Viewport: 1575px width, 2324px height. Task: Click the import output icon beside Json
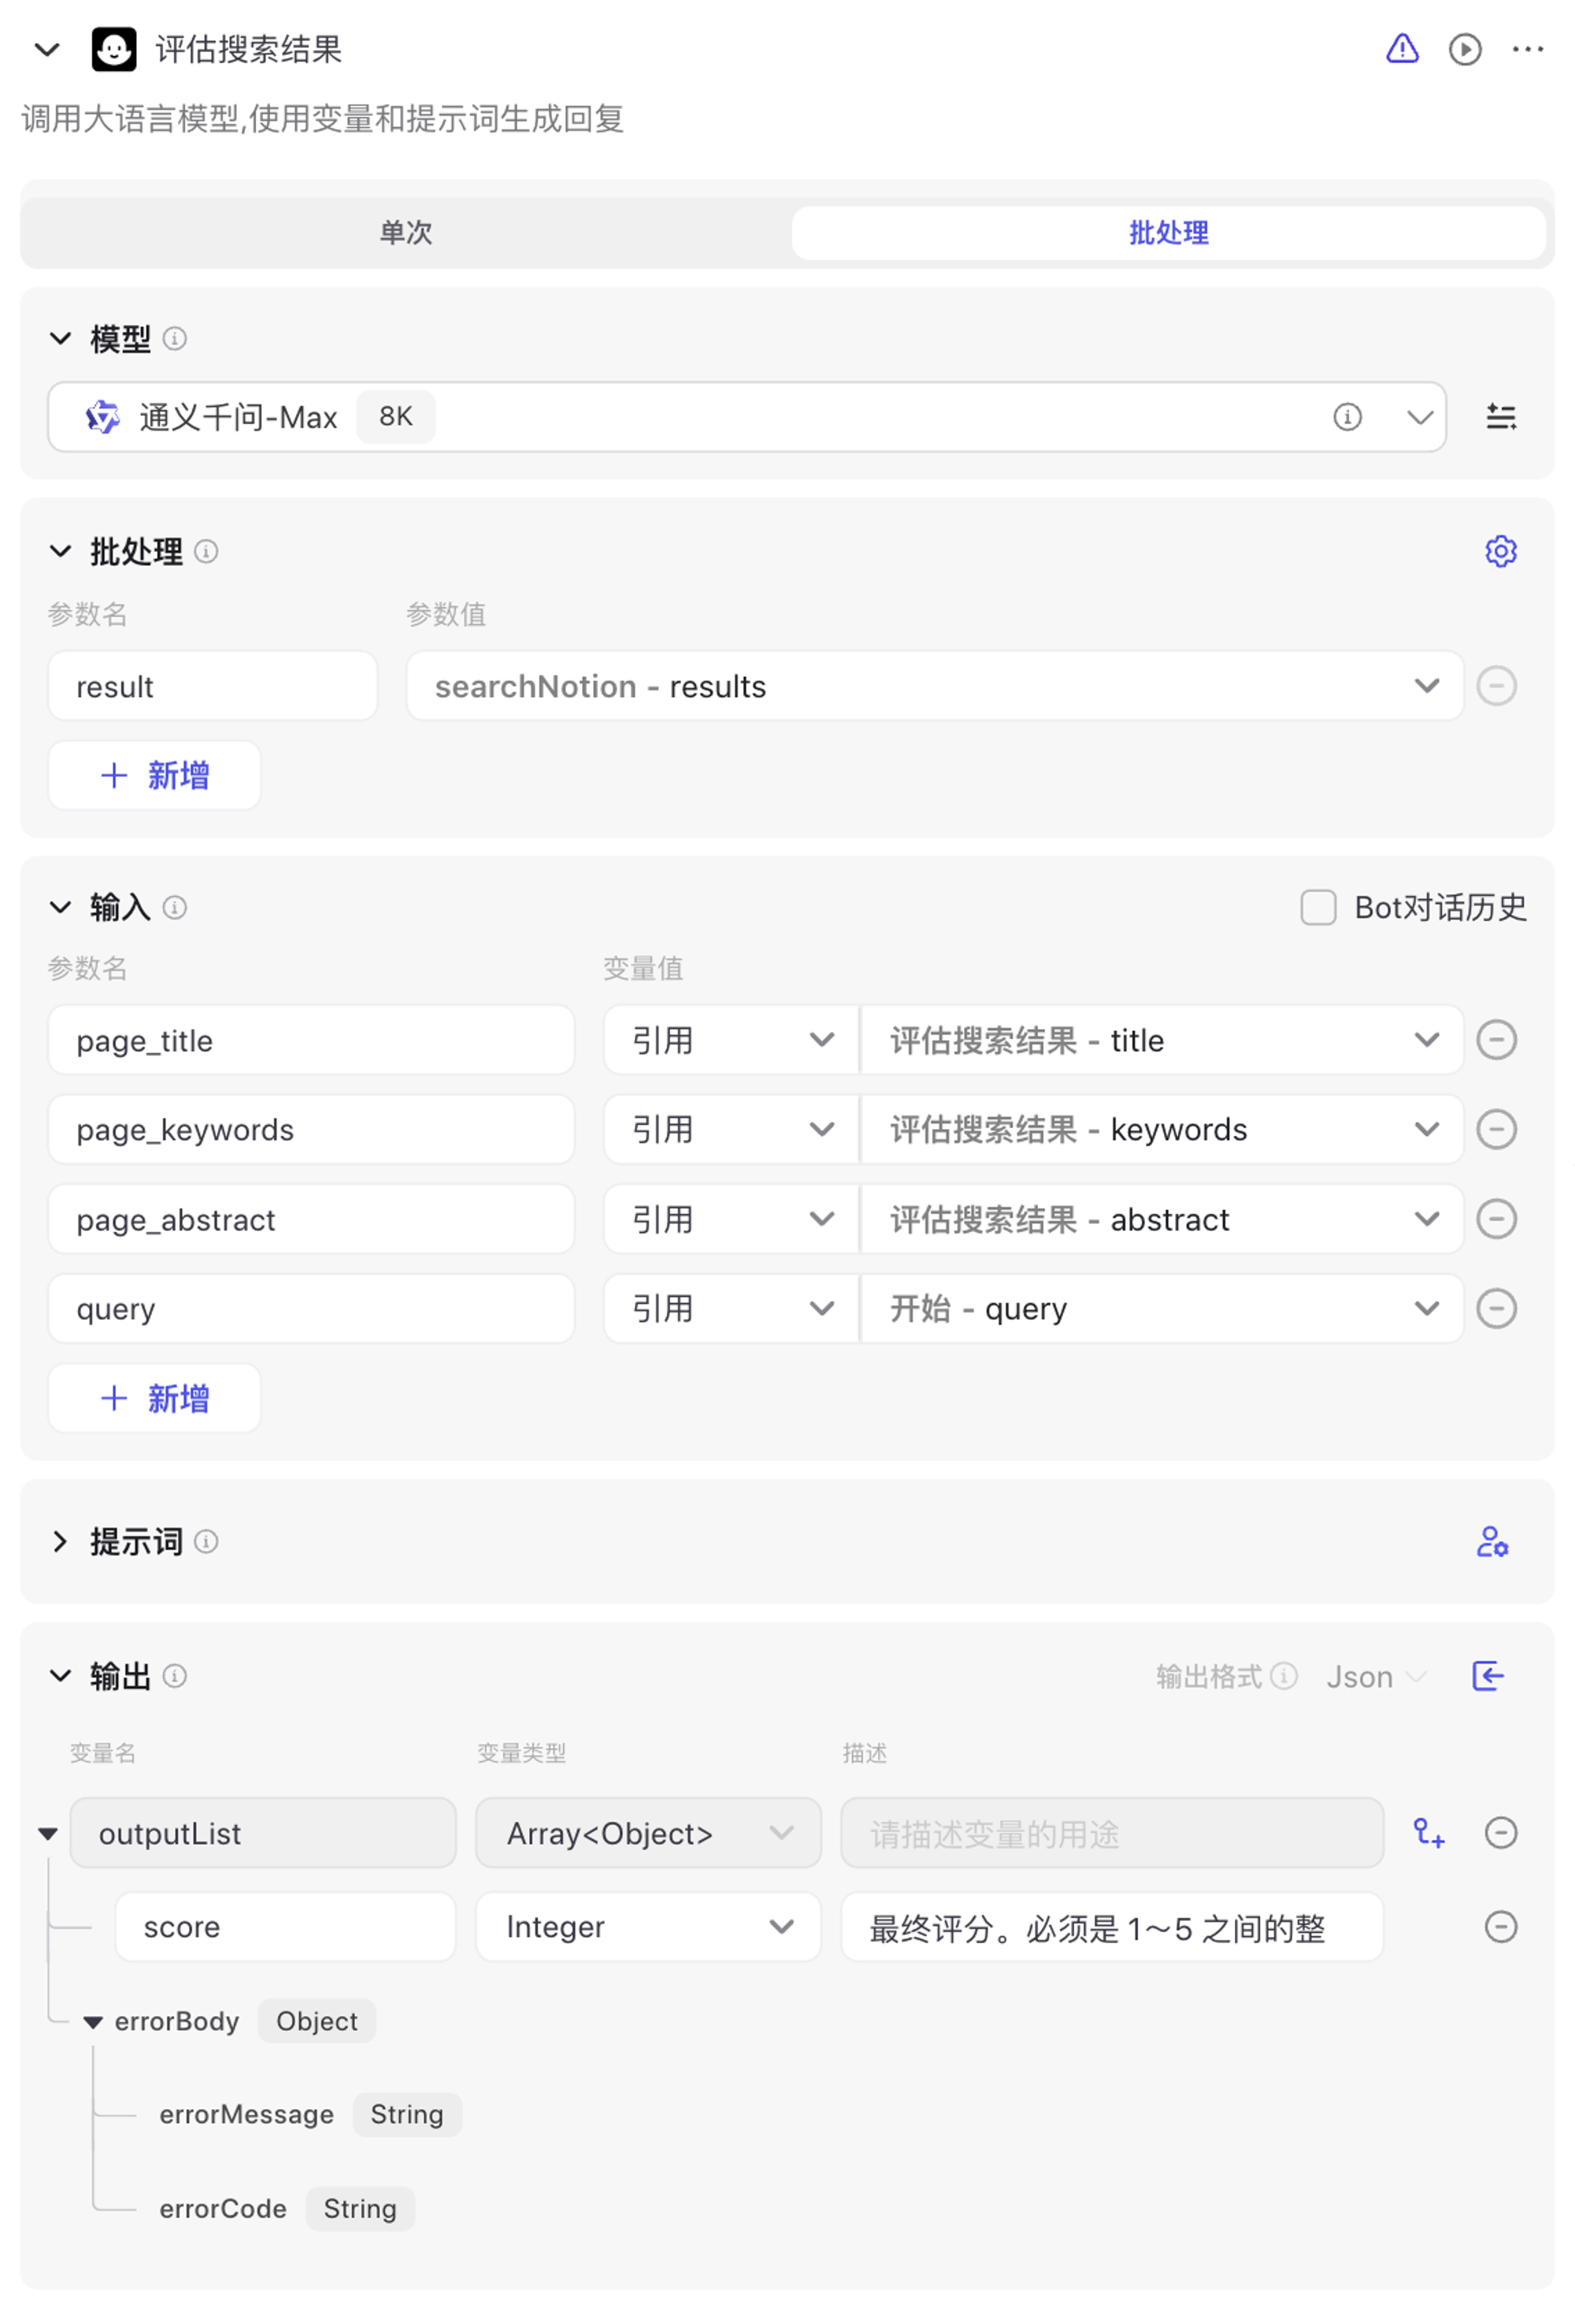(x=1487, y=1676)
